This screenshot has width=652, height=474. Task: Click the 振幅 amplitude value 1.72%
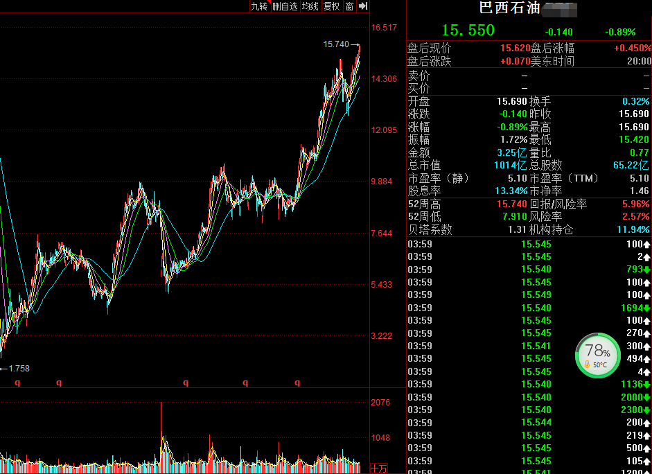click(x=513, y=140)
